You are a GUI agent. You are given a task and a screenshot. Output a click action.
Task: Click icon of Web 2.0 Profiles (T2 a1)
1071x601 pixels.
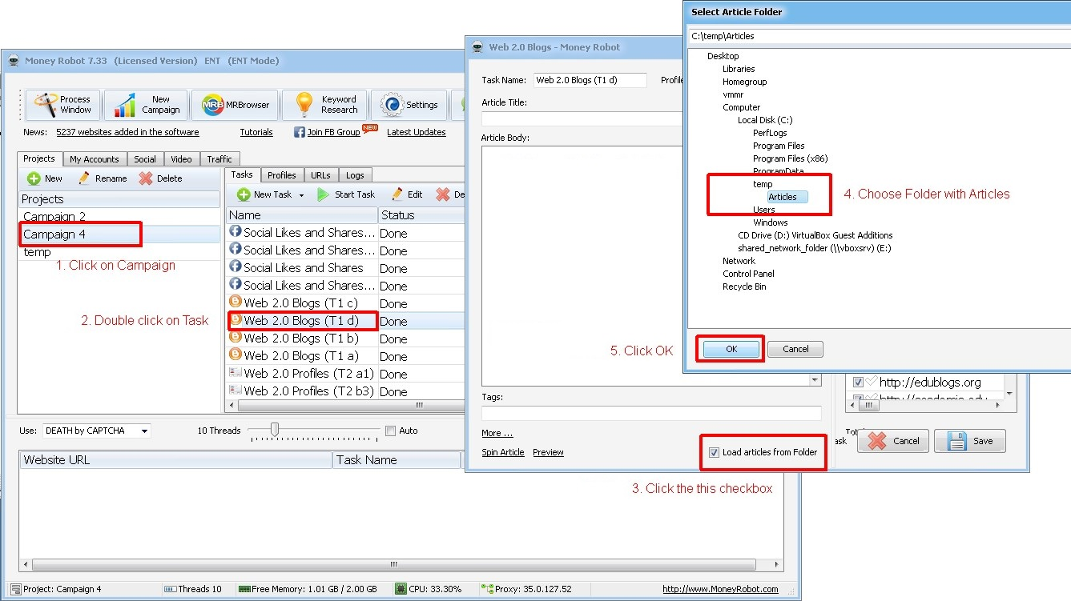point(236,373)
